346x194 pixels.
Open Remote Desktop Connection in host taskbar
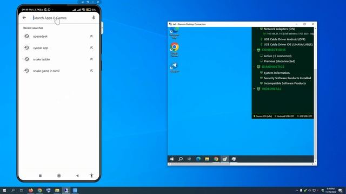click(66, 190)
